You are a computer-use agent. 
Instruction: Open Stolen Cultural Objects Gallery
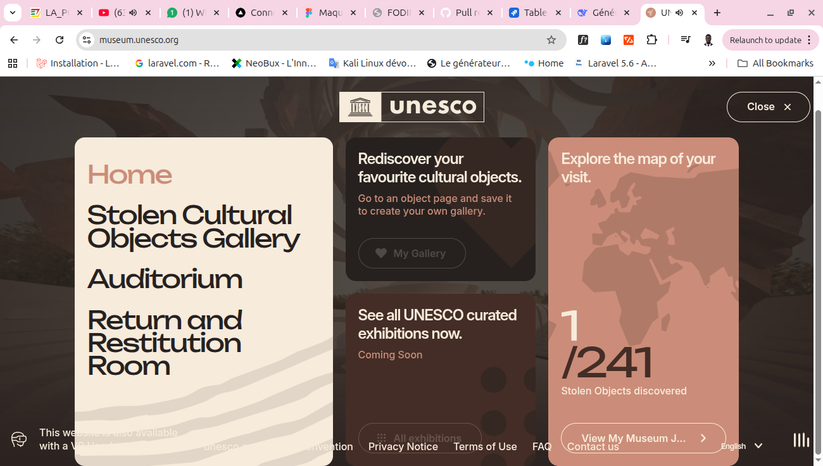point(193,227)
